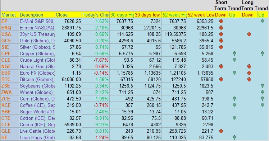Click the long-term down arrow in NGE row
The image size is (269, 141).
click(x=249, y=66)
